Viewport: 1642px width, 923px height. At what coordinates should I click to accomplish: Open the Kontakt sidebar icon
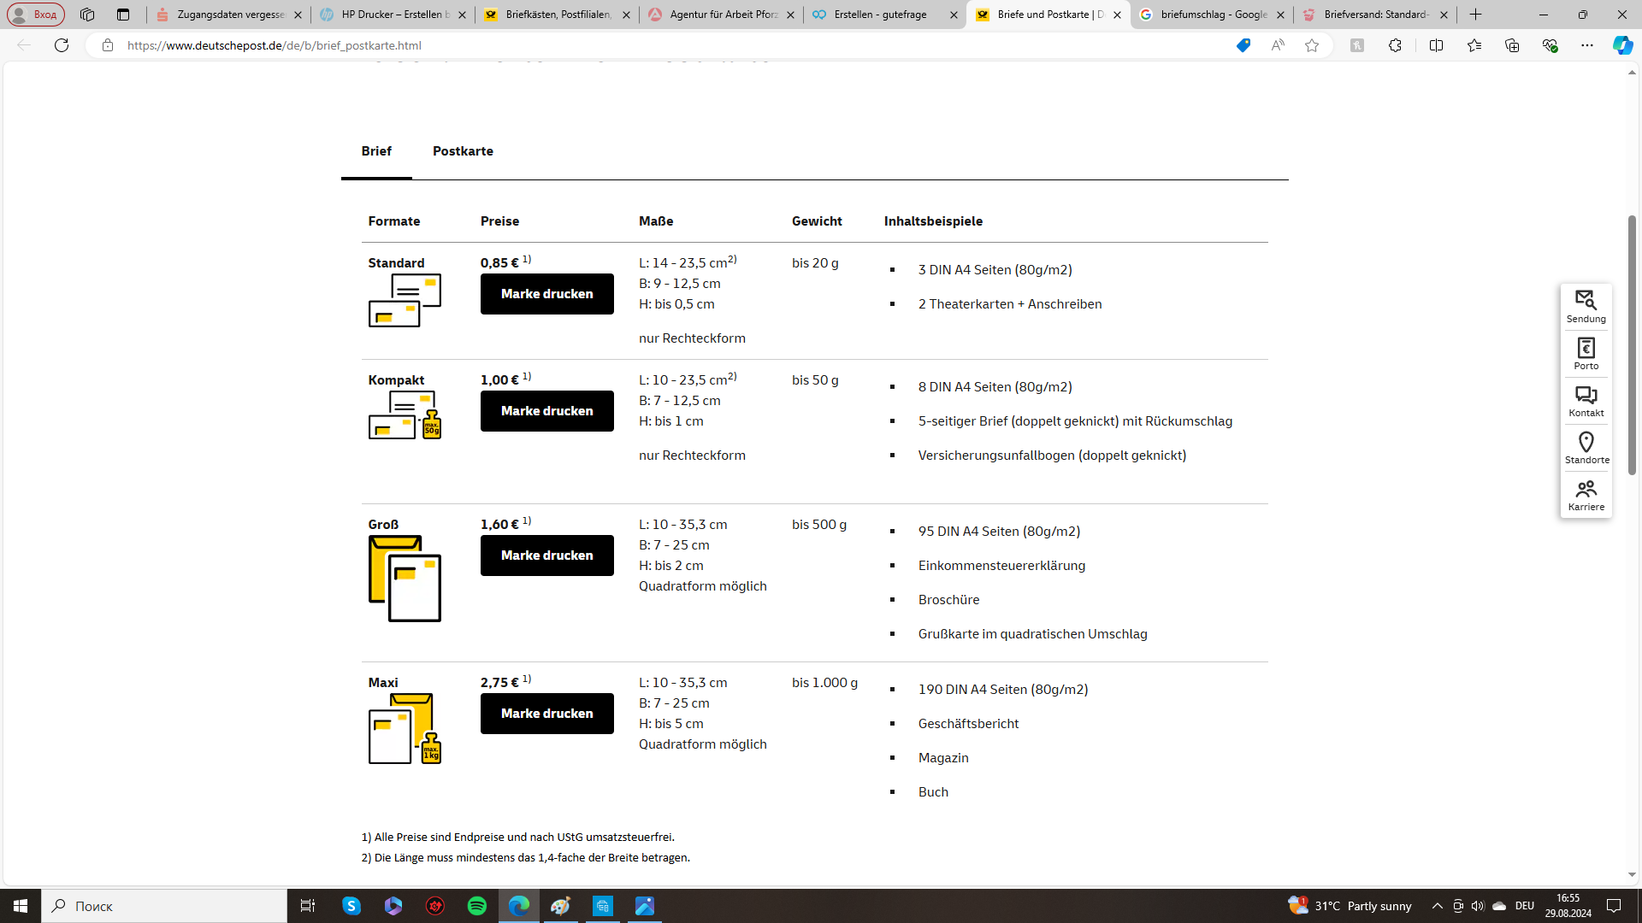coord(1586,401)
